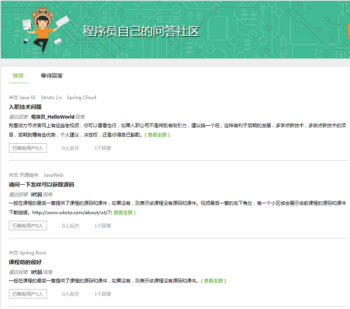Open the question 请问一下怎样可以获取源码
Viewport: 350px width, 309px height.
41,185
